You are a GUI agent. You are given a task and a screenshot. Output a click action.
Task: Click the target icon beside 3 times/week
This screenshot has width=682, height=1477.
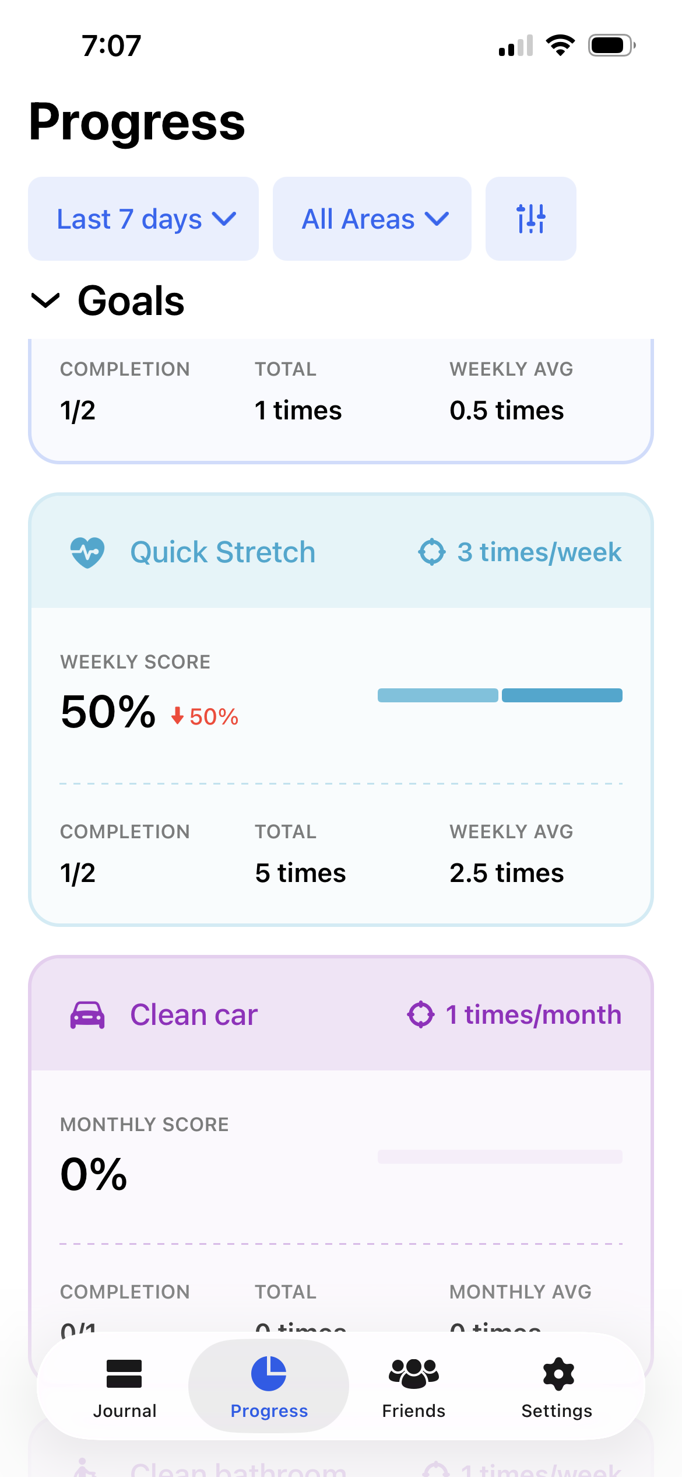432,552
